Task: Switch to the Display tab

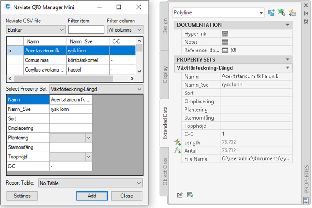Action: [x=165, y=74]
